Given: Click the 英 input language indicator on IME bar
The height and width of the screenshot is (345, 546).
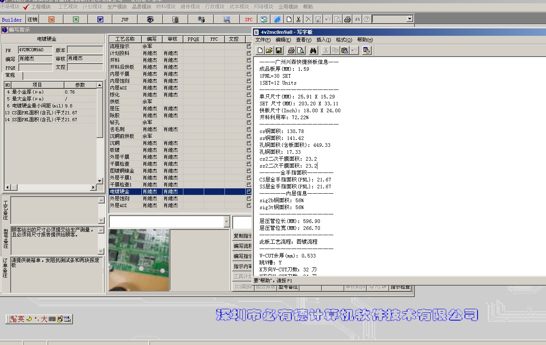Looking at the screenshot, I should point(21,319).
